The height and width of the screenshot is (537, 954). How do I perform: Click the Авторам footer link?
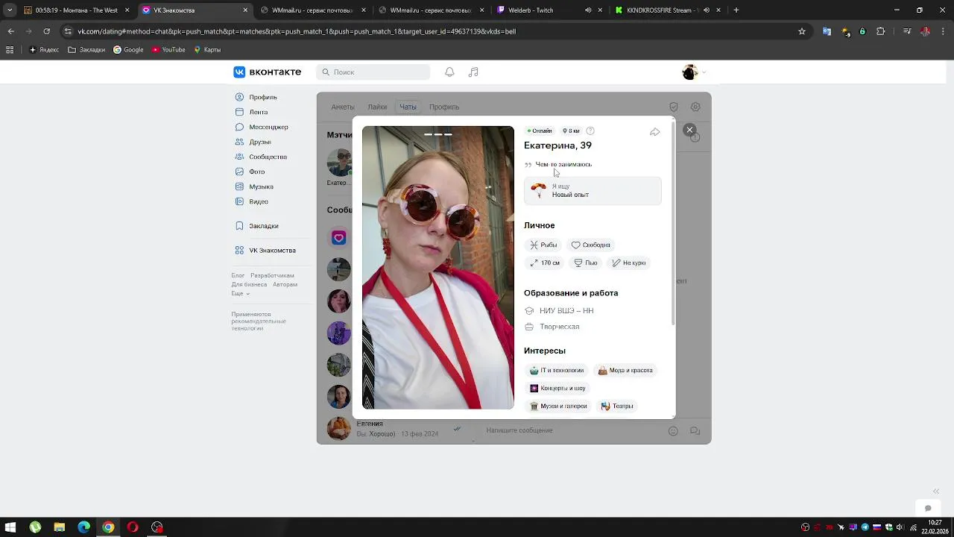[285, 284]
